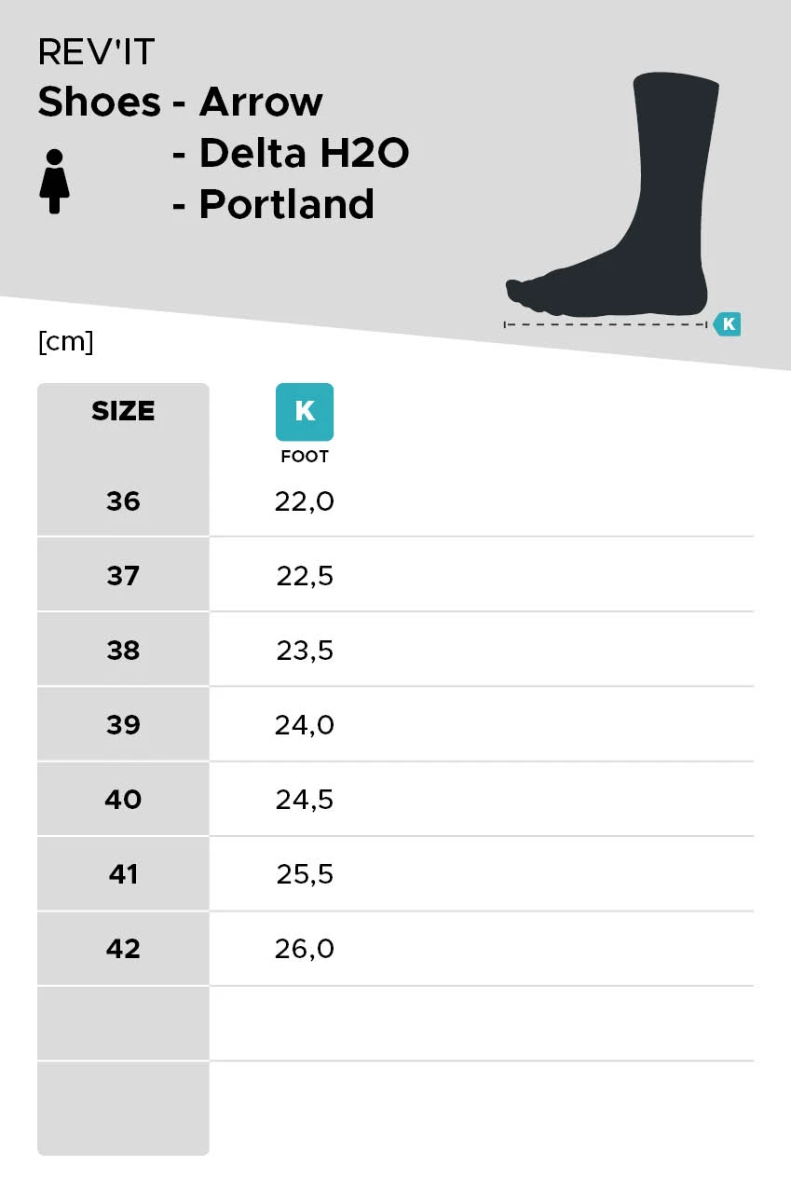Click the FOOT label under the K icon

(x=305, y=457)
